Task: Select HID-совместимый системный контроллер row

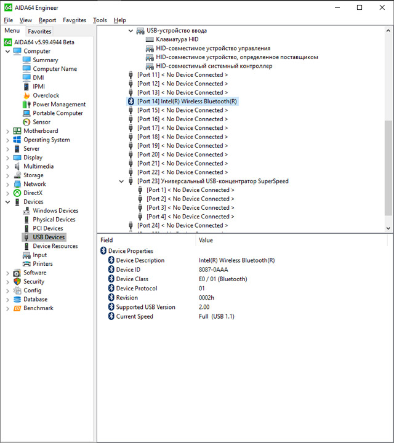Action: [214, 66]
